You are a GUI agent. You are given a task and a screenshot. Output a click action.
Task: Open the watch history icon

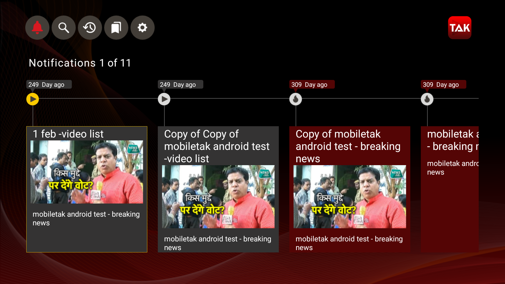coord(90,27)
